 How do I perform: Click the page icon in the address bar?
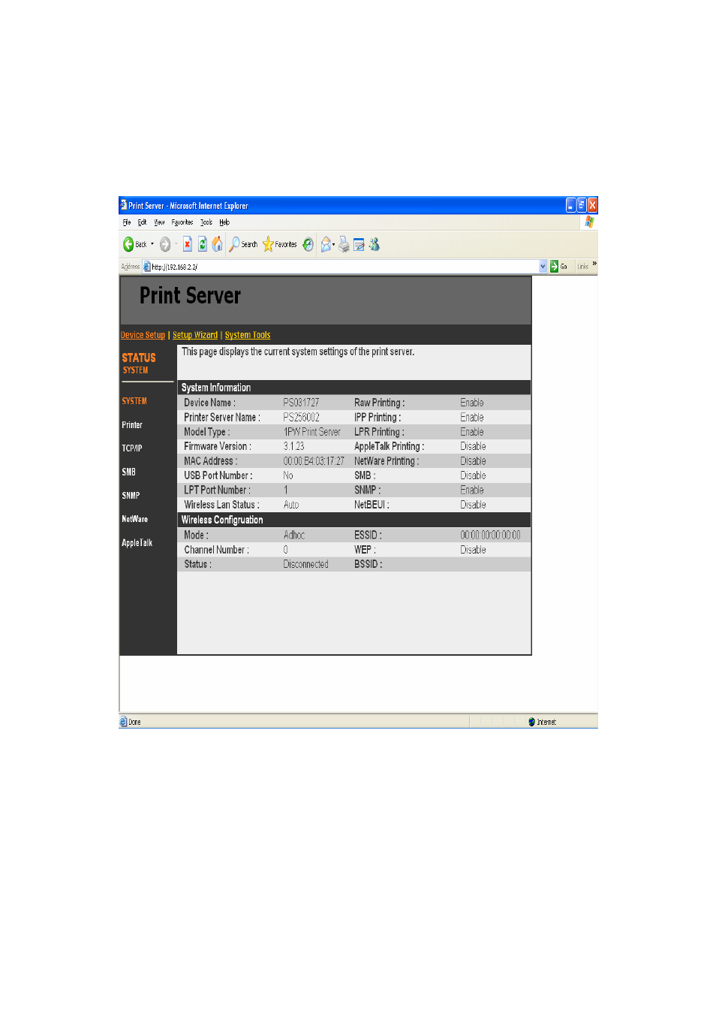(147, 267)
